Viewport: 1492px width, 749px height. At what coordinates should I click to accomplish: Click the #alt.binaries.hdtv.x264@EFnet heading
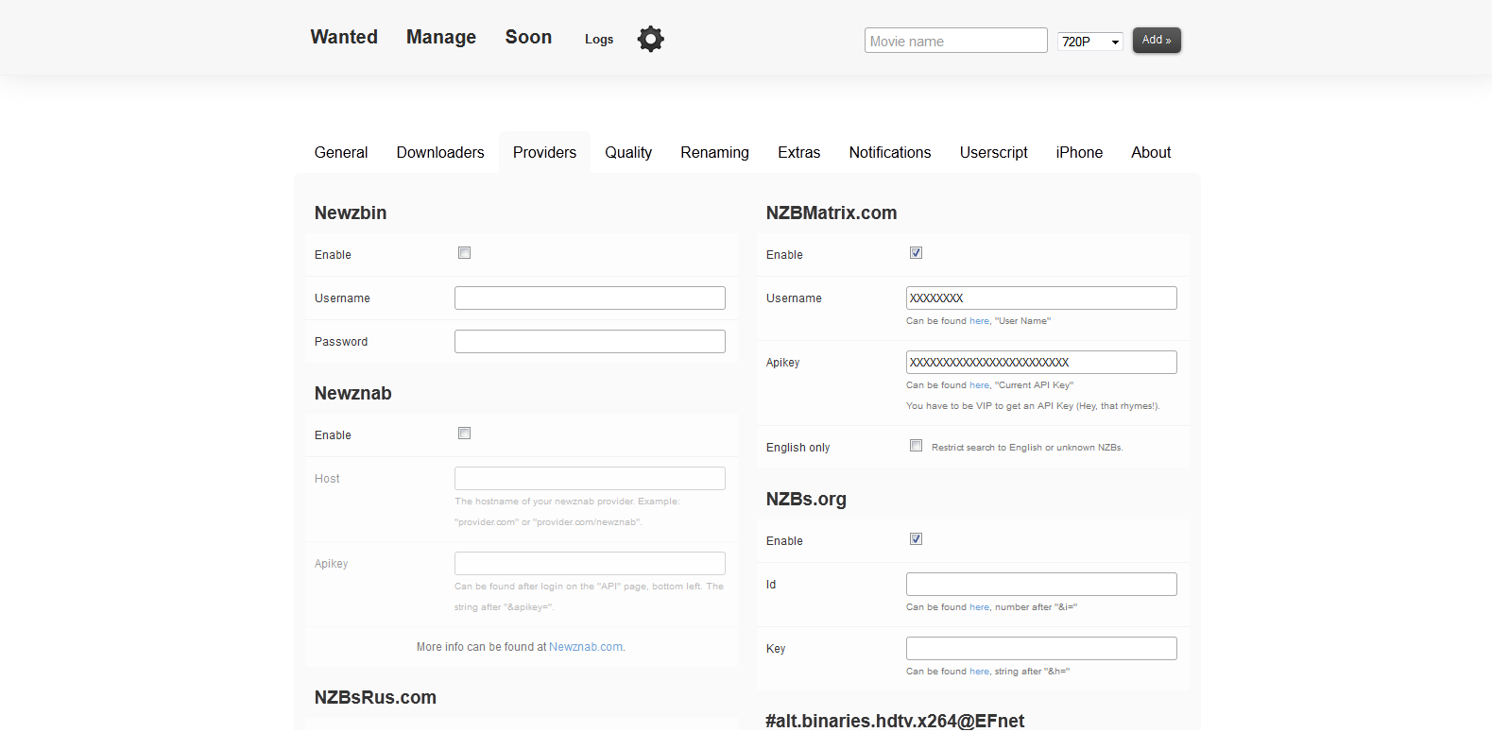click(895, 721)
